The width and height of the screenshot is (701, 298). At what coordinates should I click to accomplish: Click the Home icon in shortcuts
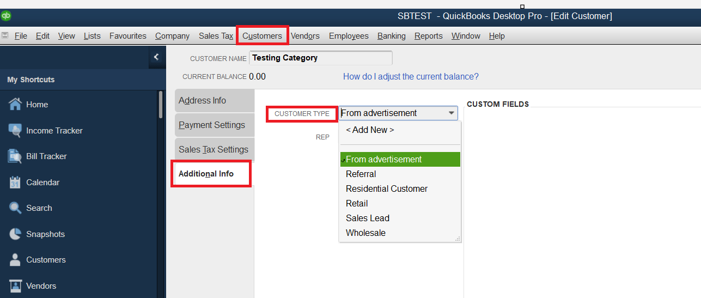coord(15,104)
